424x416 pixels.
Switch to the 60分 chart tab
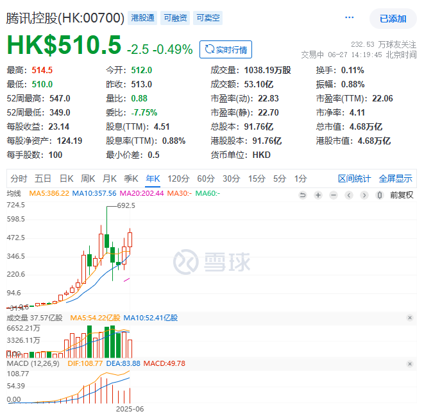[206, 178]
